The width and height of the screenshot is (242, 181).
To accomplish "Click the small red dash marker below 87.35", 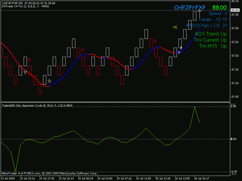I will pos(180,75).
